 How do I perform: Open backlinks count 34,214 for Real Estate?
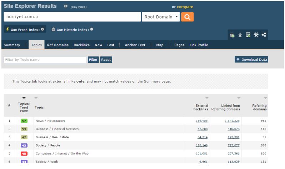[x=202, y=137]
